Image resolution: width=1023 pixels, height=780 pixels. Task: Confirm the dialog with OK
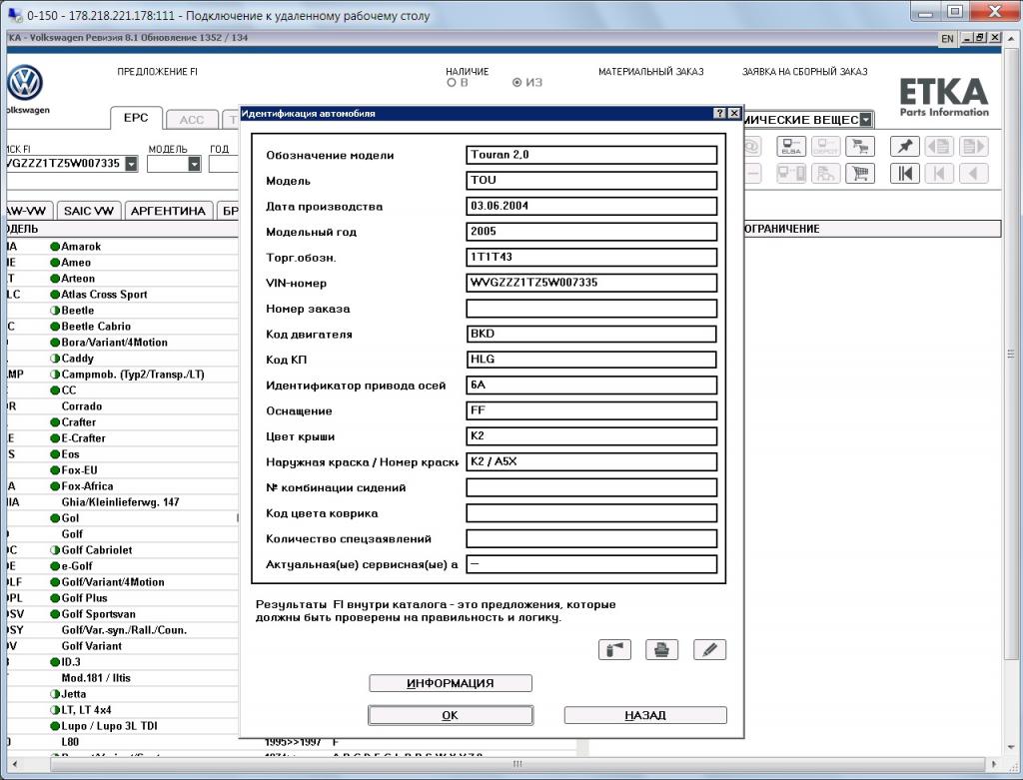pos(451,715)
